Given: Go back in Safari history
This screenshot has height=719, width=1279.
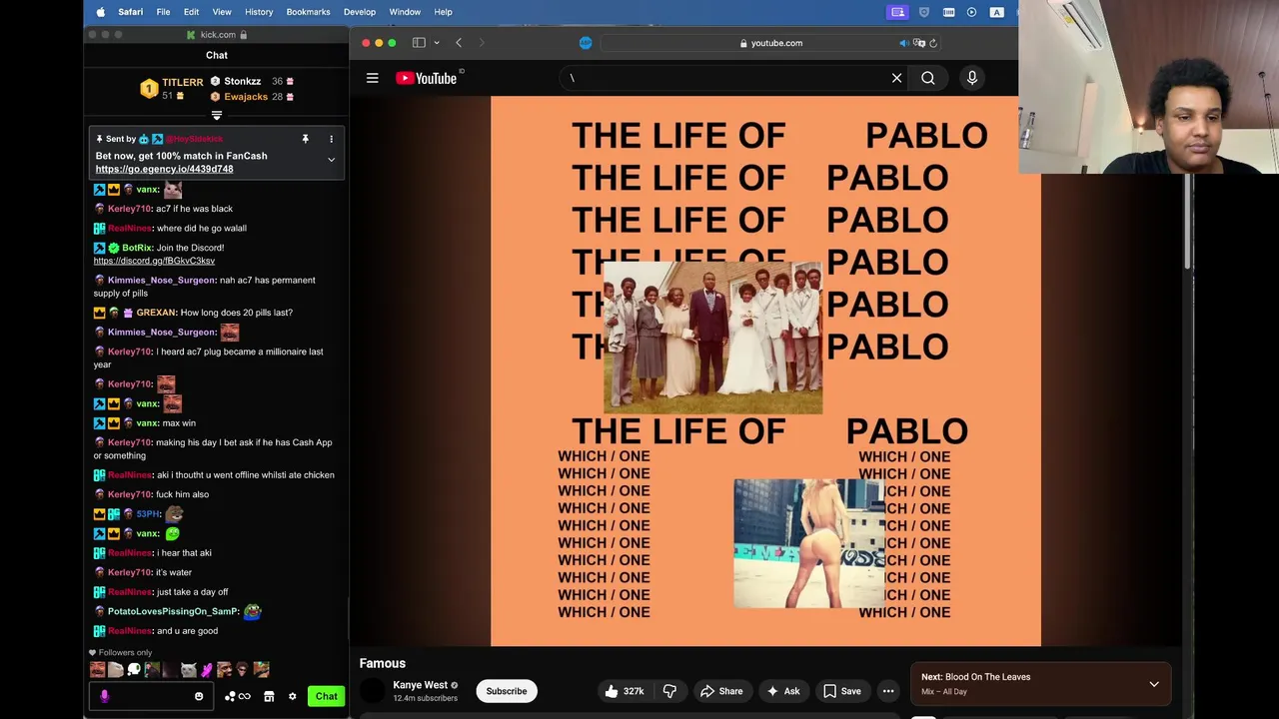Looking at the screenshot, I should (459, 43).
